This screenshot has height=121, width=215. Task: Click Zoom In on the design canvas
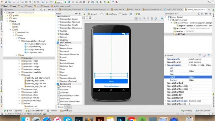coord(144,18)
